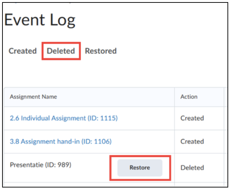Image resolution: width=231 pixels, height=191 pixels.
Task: Select the Created filter tab
Action: pyautogui.click(x=23, y=51)
